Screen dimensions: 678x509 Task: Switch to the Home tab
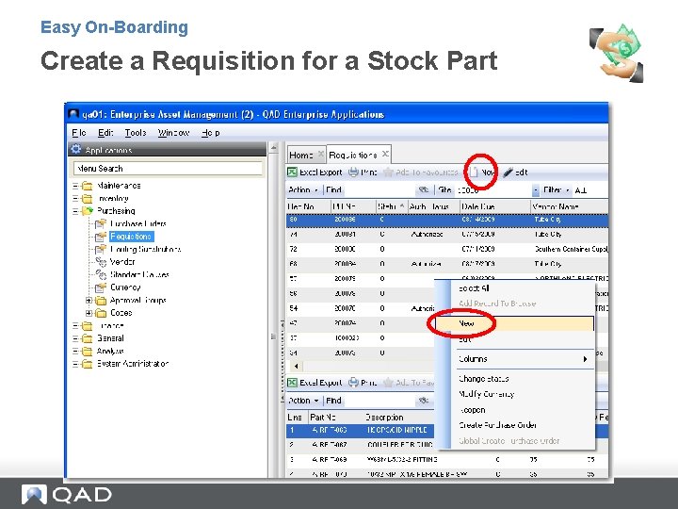point(301,155)
